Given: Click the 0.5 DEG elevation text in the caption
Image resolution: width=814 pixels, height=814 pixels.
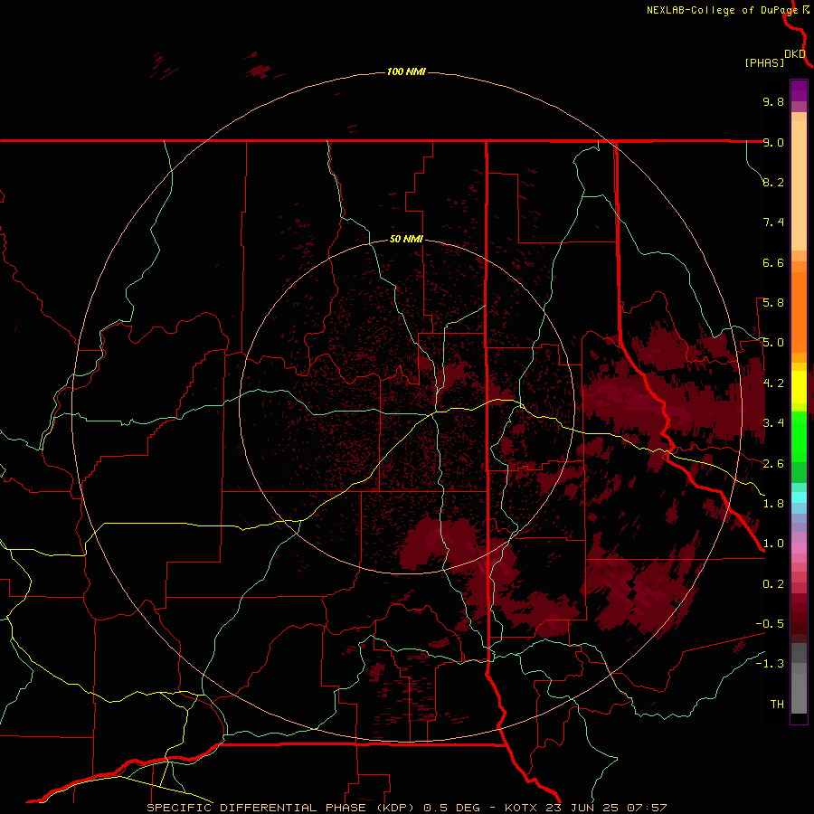Looking at the screenshot, I should point(452,808).
